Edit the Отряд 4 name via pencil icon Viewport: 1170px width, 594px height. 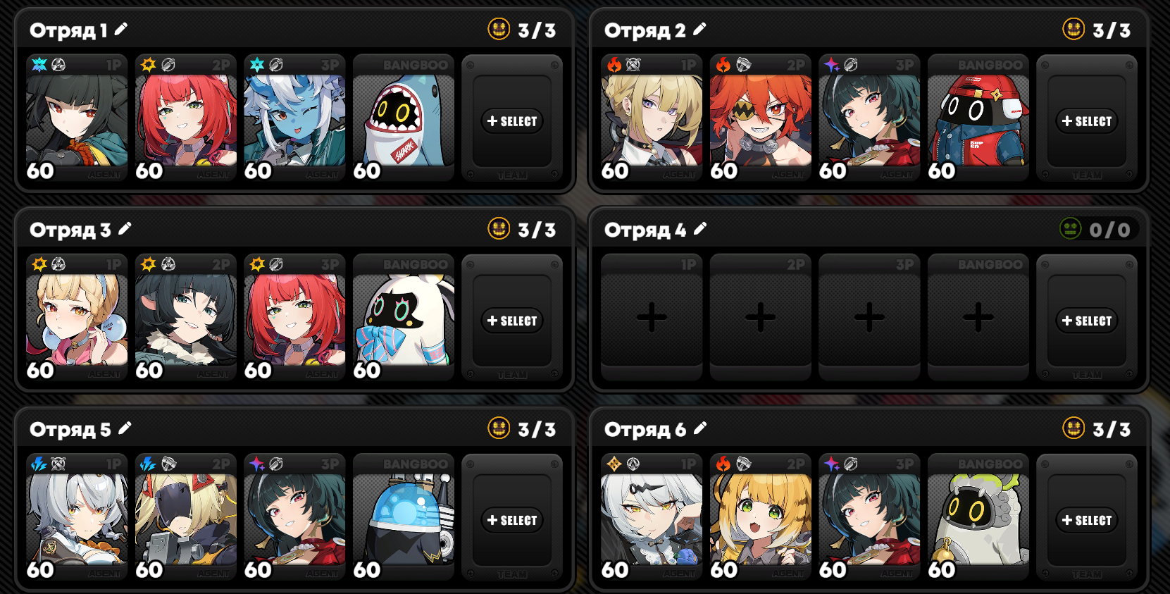(x=700, y=228)
